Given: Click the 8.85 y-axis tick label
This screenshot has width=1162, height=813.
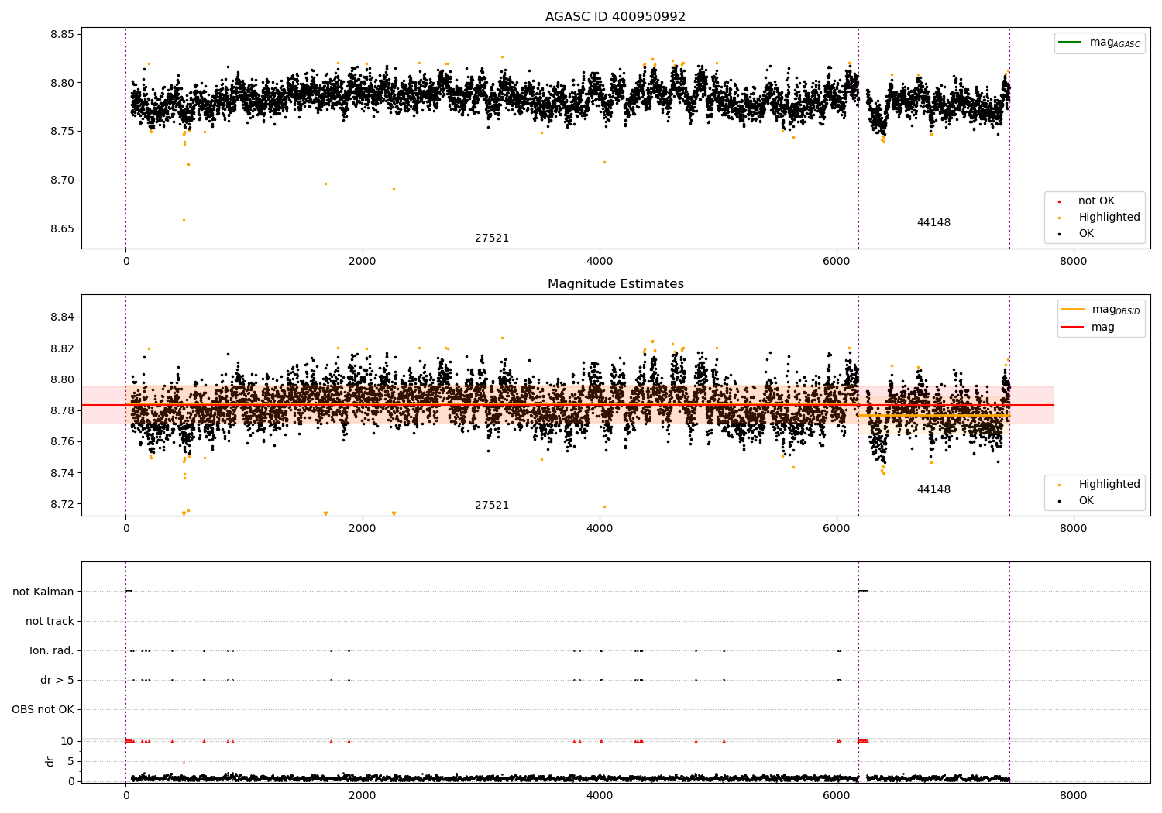Looking at the screenshot, I should coord(62,35).
